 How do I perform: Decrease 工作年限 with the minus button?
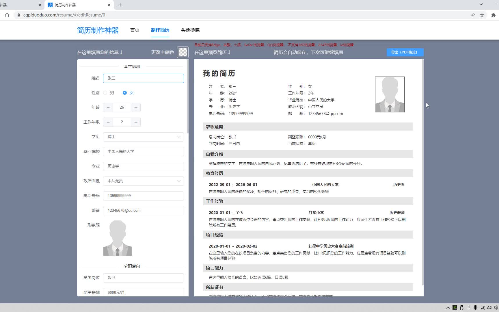108,122
